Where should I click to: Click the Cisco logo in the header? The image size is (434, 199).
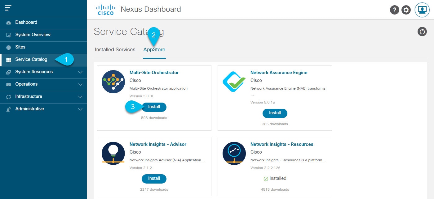[x=105, y=10]
